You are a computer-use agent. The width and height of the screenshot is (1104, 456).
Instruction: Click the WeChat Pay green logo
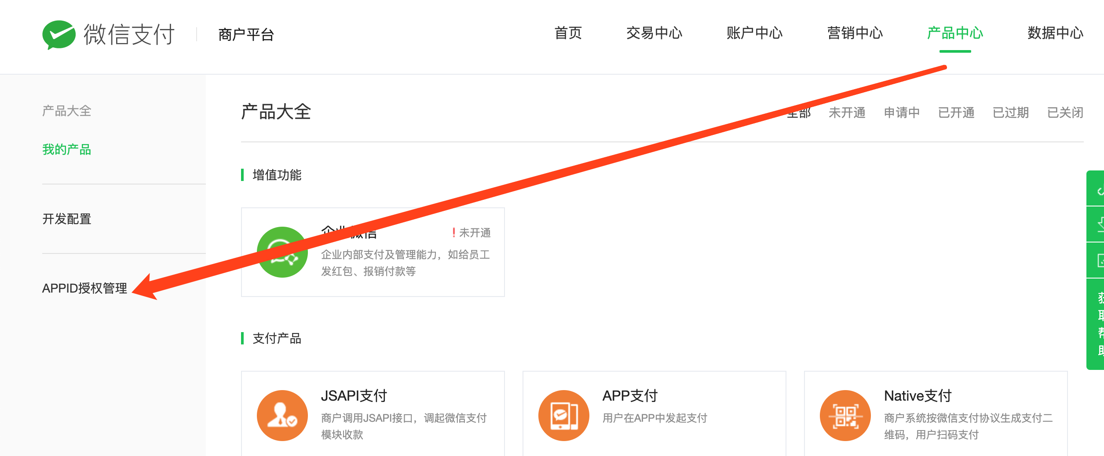pyautogui.click(x=59, y=35)
